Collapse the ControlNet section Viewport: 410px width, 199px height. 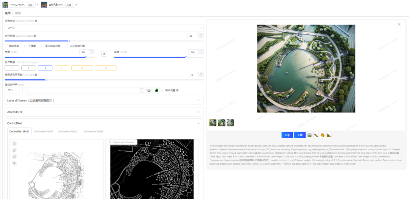pyautogui.click(x=199, y=123)
